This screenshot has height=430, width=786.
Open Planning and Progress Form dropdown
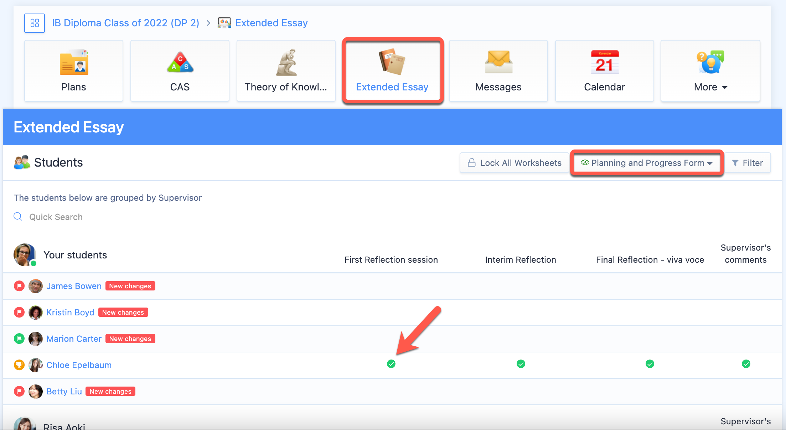click(647, 163)
